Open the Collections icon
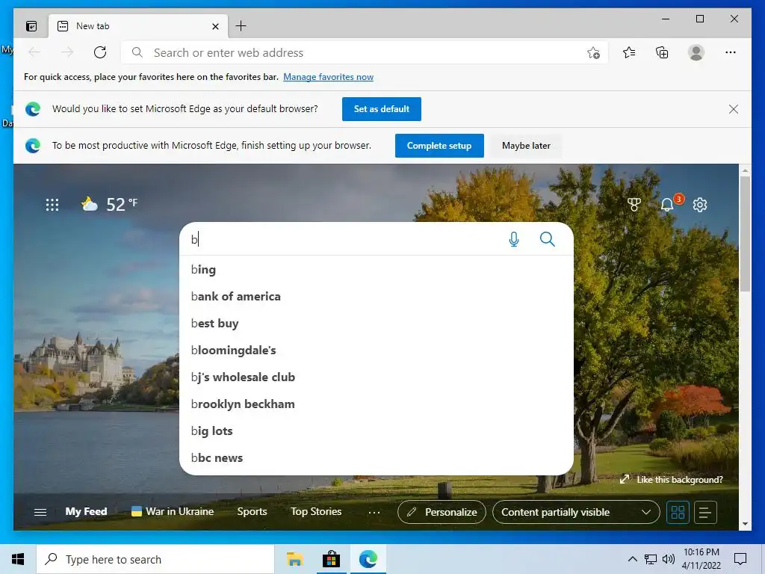Image resolution: width=765 pixels, height=574 pixels. (x=662, y=52)
